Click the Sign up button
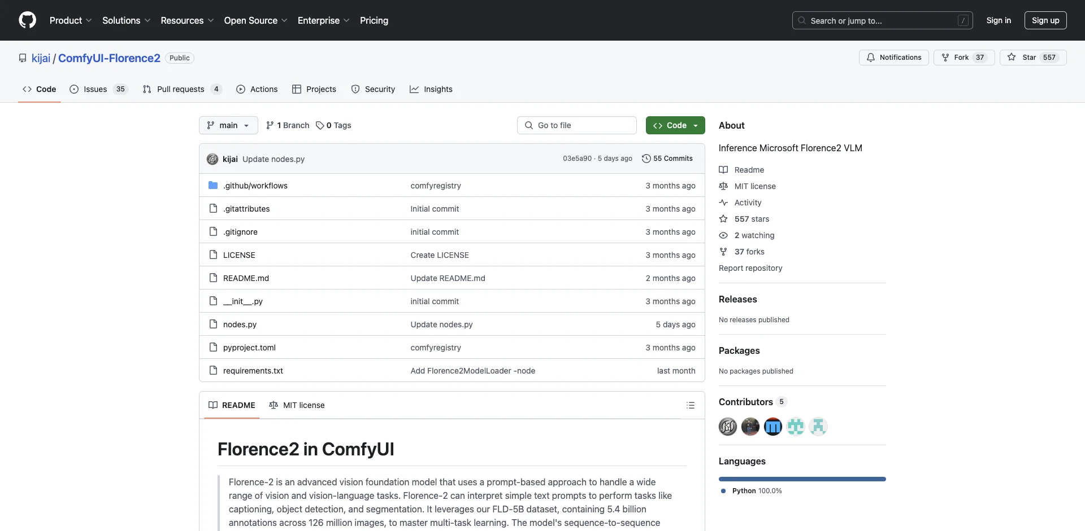Screen dimensions: 1085x531 1045,20
